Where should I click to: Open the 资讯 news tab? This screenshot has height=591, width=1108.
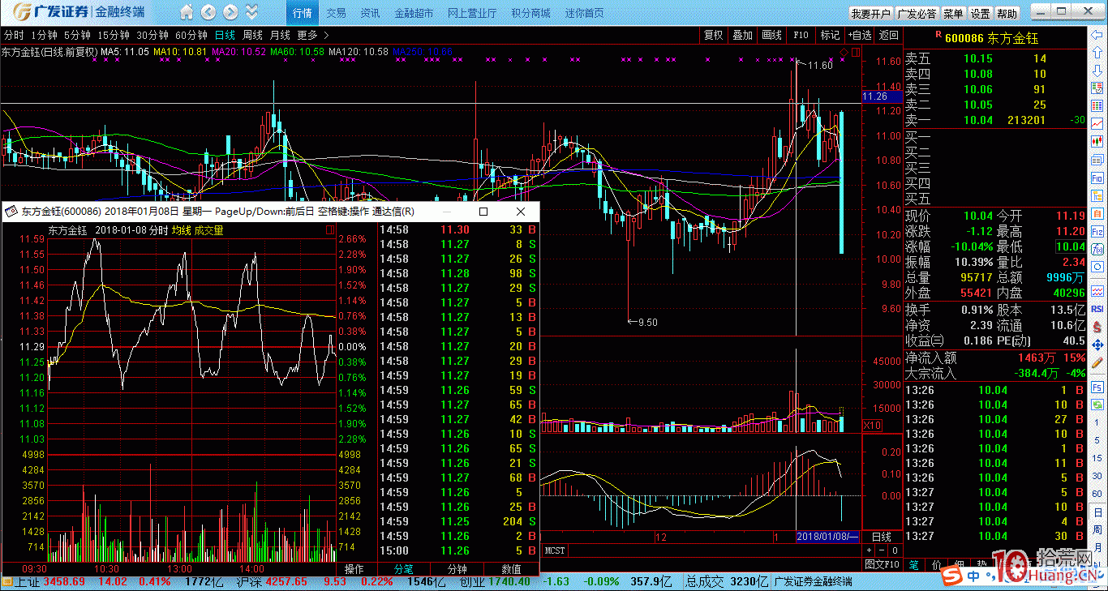pyautogui.click(x=370, y=13)
